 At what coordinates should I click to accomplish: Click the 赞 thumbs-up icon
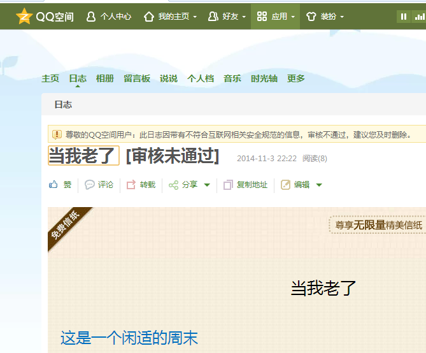pos(54,185)
